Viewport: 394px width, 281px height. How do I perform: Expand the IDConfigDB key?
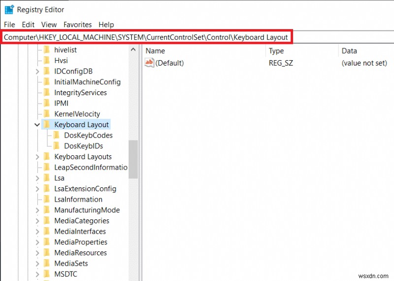pos(37,71)
